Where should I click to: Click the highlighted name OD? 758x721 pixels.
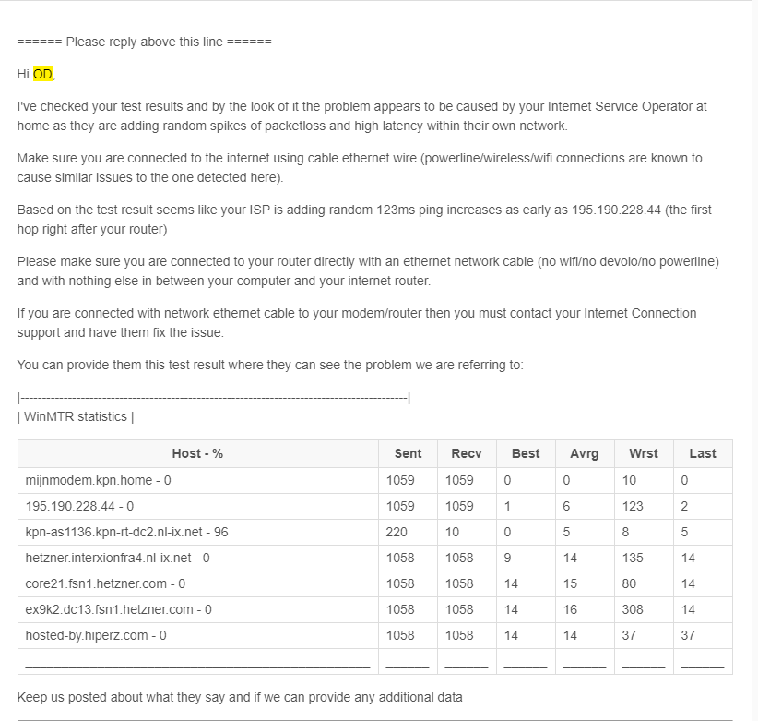coord(42,74)
